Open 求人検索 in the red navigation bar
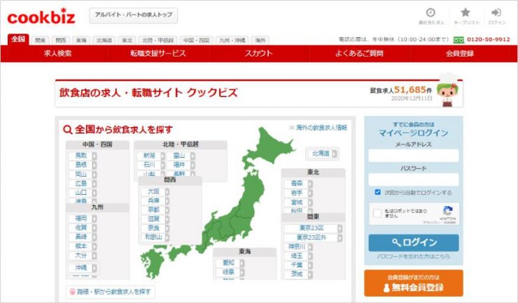The height and width of the screenshot is (303, 518). 58,53
